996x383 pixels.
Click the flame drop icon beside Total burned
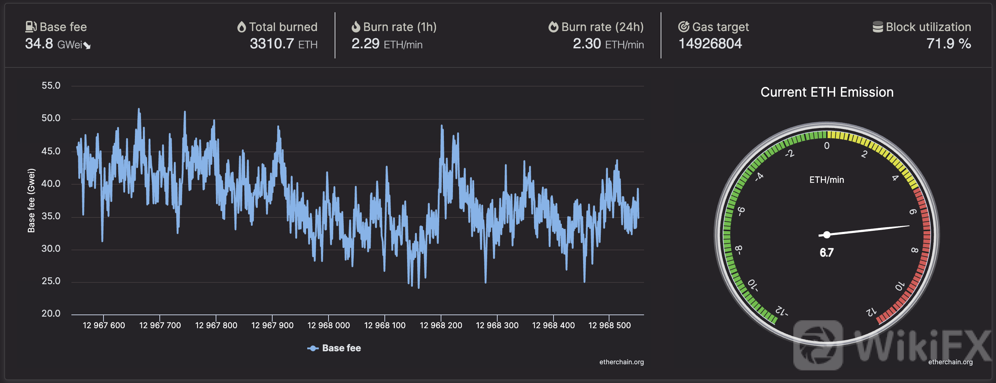pos(242,27)
